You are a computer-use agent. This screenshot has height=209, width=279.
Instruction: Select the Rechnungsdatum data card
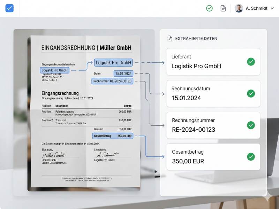[213, 93]
